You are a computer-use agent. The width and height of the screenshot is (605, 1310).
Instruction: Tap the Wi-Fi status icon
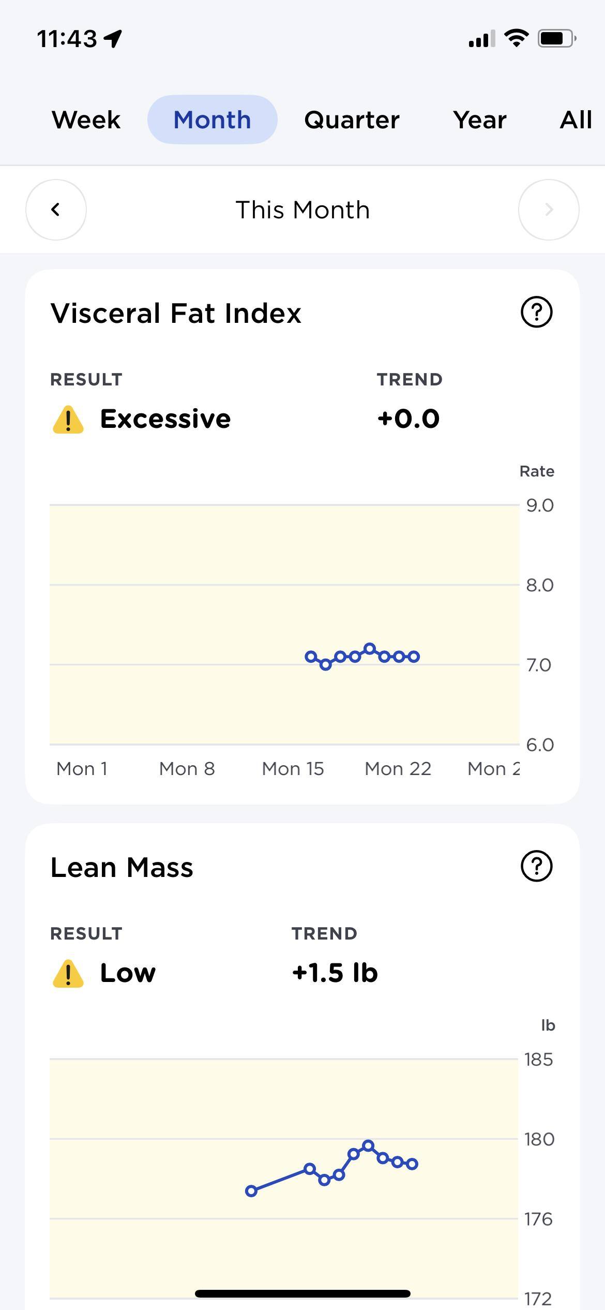click(x=516, y=38)
